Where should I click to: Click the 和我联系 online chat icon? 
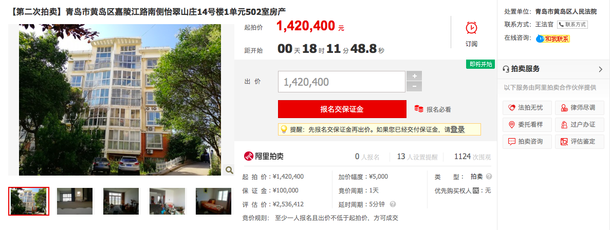pyautogui.click(x=553, y=39)
